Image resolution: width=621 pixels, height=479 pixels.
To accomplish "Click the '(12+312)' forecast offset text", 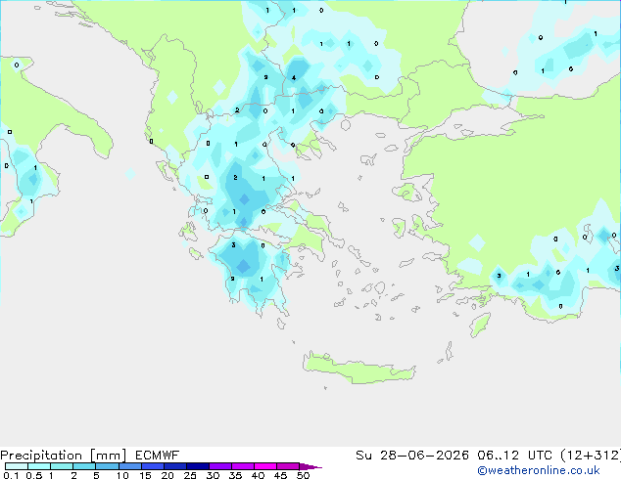I will [591, 455].
